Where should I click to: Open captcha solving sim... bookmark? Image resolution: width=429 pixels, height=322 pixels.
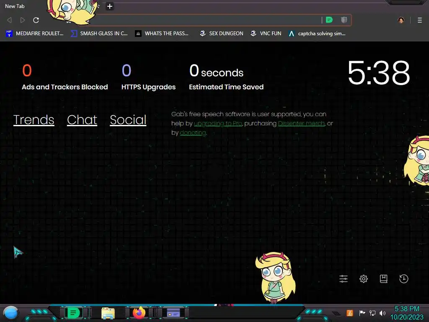click(317, 34)
